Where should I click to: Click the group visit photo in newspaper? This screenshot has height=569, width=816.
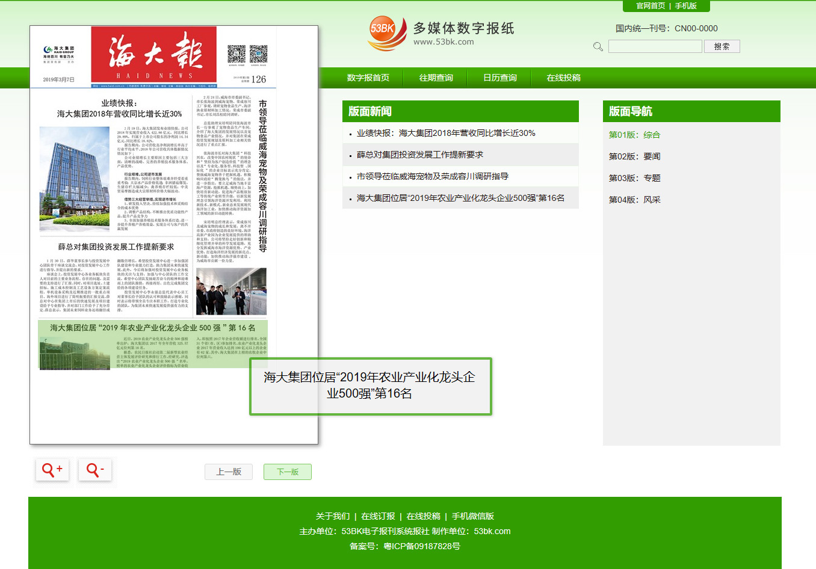point(232,291)
